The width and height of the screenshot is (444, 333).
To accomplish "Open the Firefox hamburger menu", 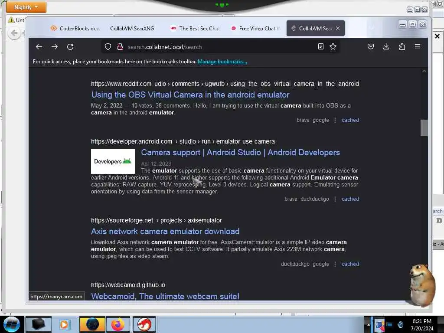I will (x=418, y=46).
